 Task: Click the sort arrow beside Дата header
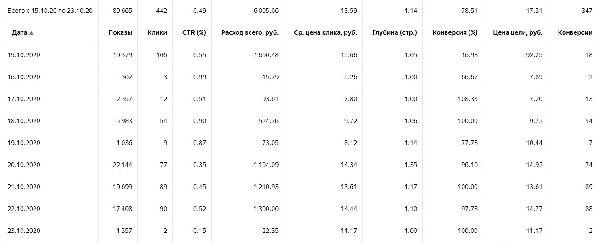coord(31,33)
